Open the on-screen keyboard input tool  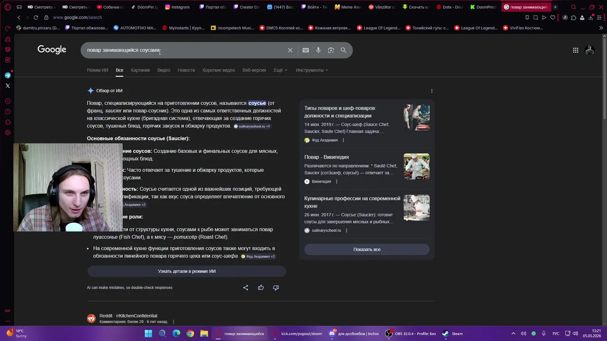306,50
